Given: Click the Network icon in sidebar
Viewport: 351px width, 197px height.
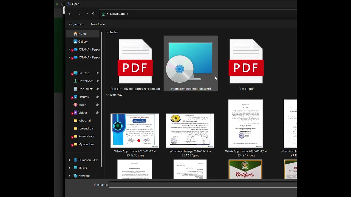Looking at the screenshot, I should (75, 176).
